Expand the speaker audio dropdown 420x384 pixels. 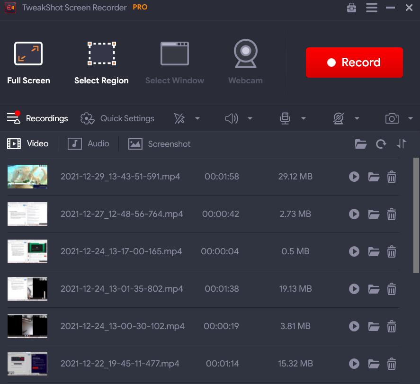250,118
